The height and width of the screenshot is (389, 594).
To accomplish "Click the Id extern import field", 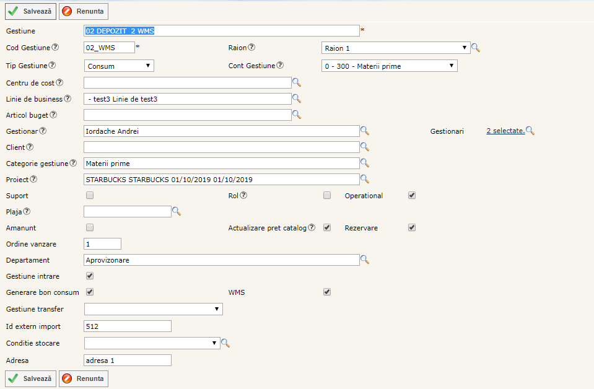I will click(x=127, y=326).
